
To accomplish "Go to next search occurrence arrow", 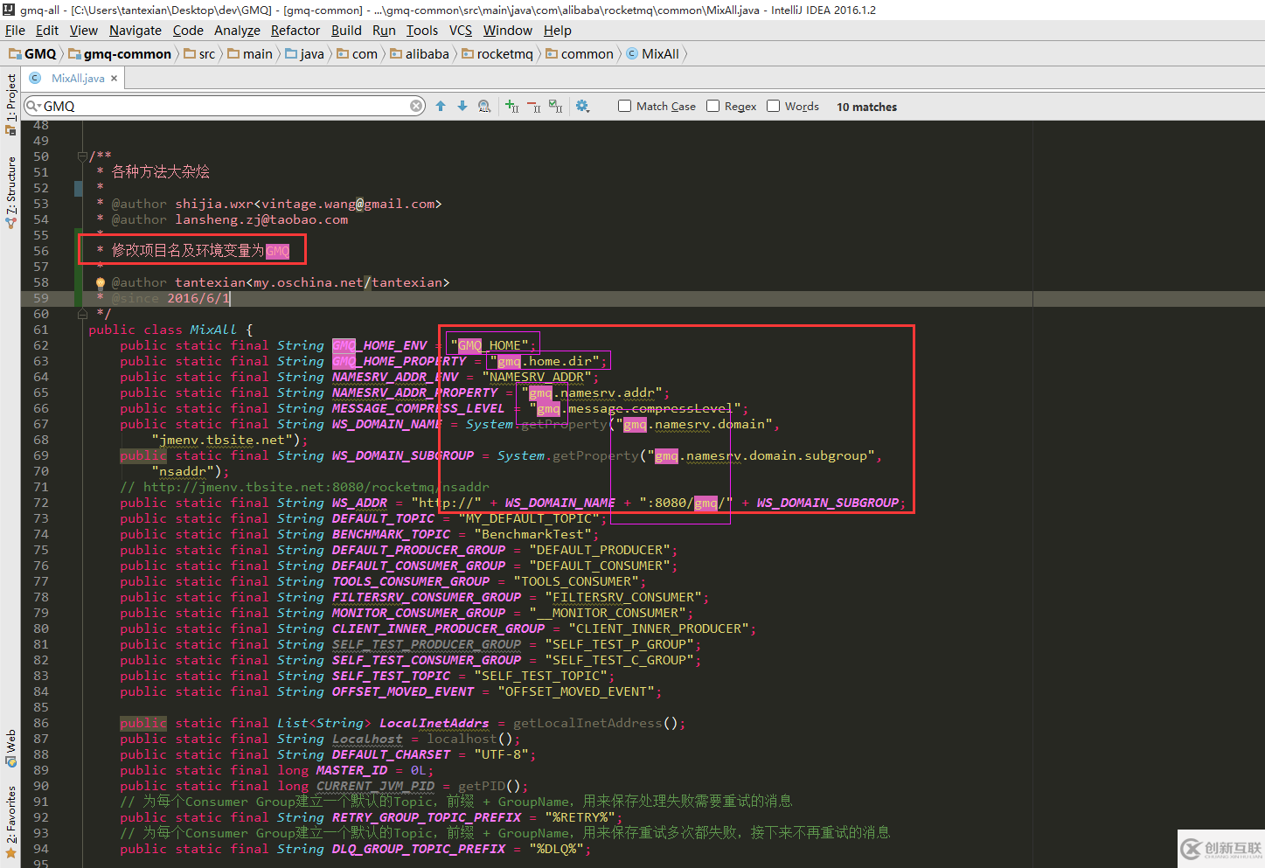I will coord(462,107).
